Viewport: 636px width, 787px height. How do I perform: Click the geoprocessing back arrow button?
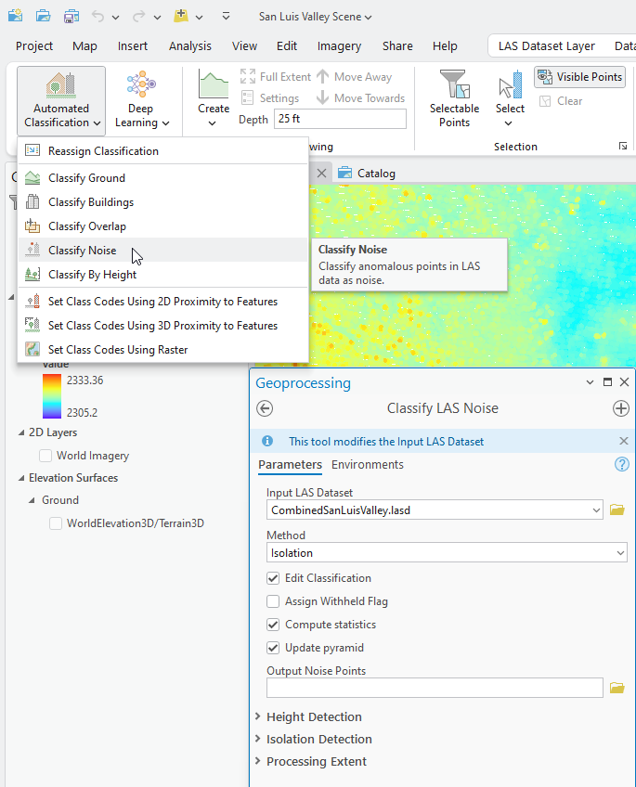coord(265,408)
